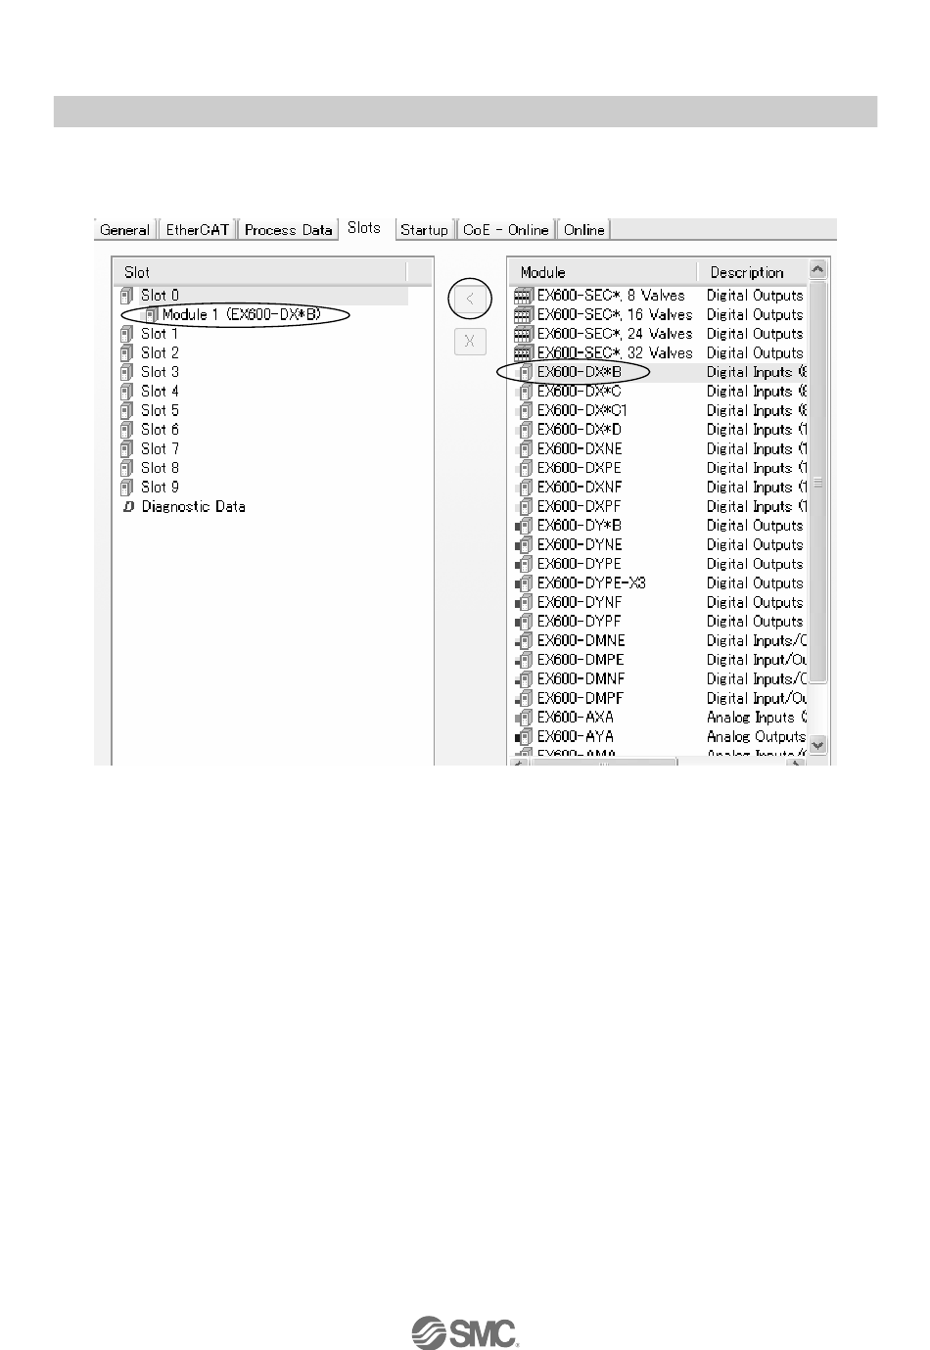This screenshot has height=1350, width=930.
Task: Click the Module 1 icon
Action: (x=152, y=314)
